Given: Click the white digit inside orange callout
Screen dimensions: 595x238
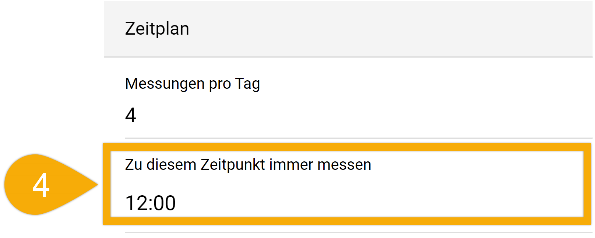Looking at the screenshot, I should click(41, 185).
